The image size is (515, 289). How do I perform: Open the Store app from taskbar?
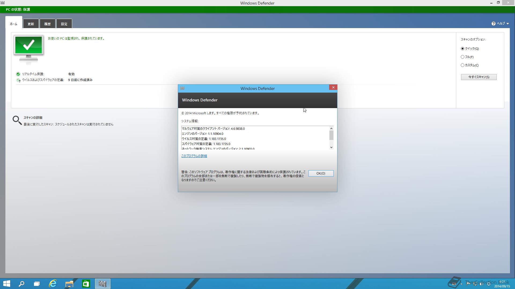[86, 284]
